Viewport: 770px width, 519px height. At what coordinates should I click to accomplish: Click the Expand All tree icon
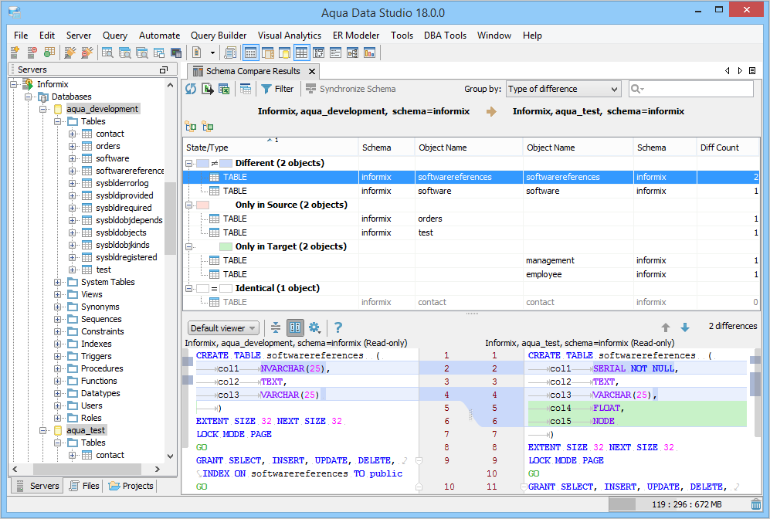(x=191, y=127)
